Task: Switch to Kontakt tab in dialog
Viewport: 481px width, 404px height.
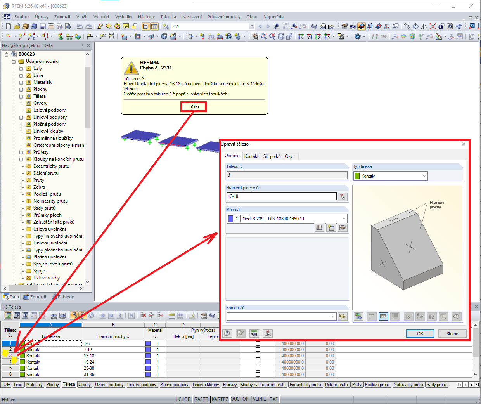Action: pyautogui.click(x=251, y=156)
